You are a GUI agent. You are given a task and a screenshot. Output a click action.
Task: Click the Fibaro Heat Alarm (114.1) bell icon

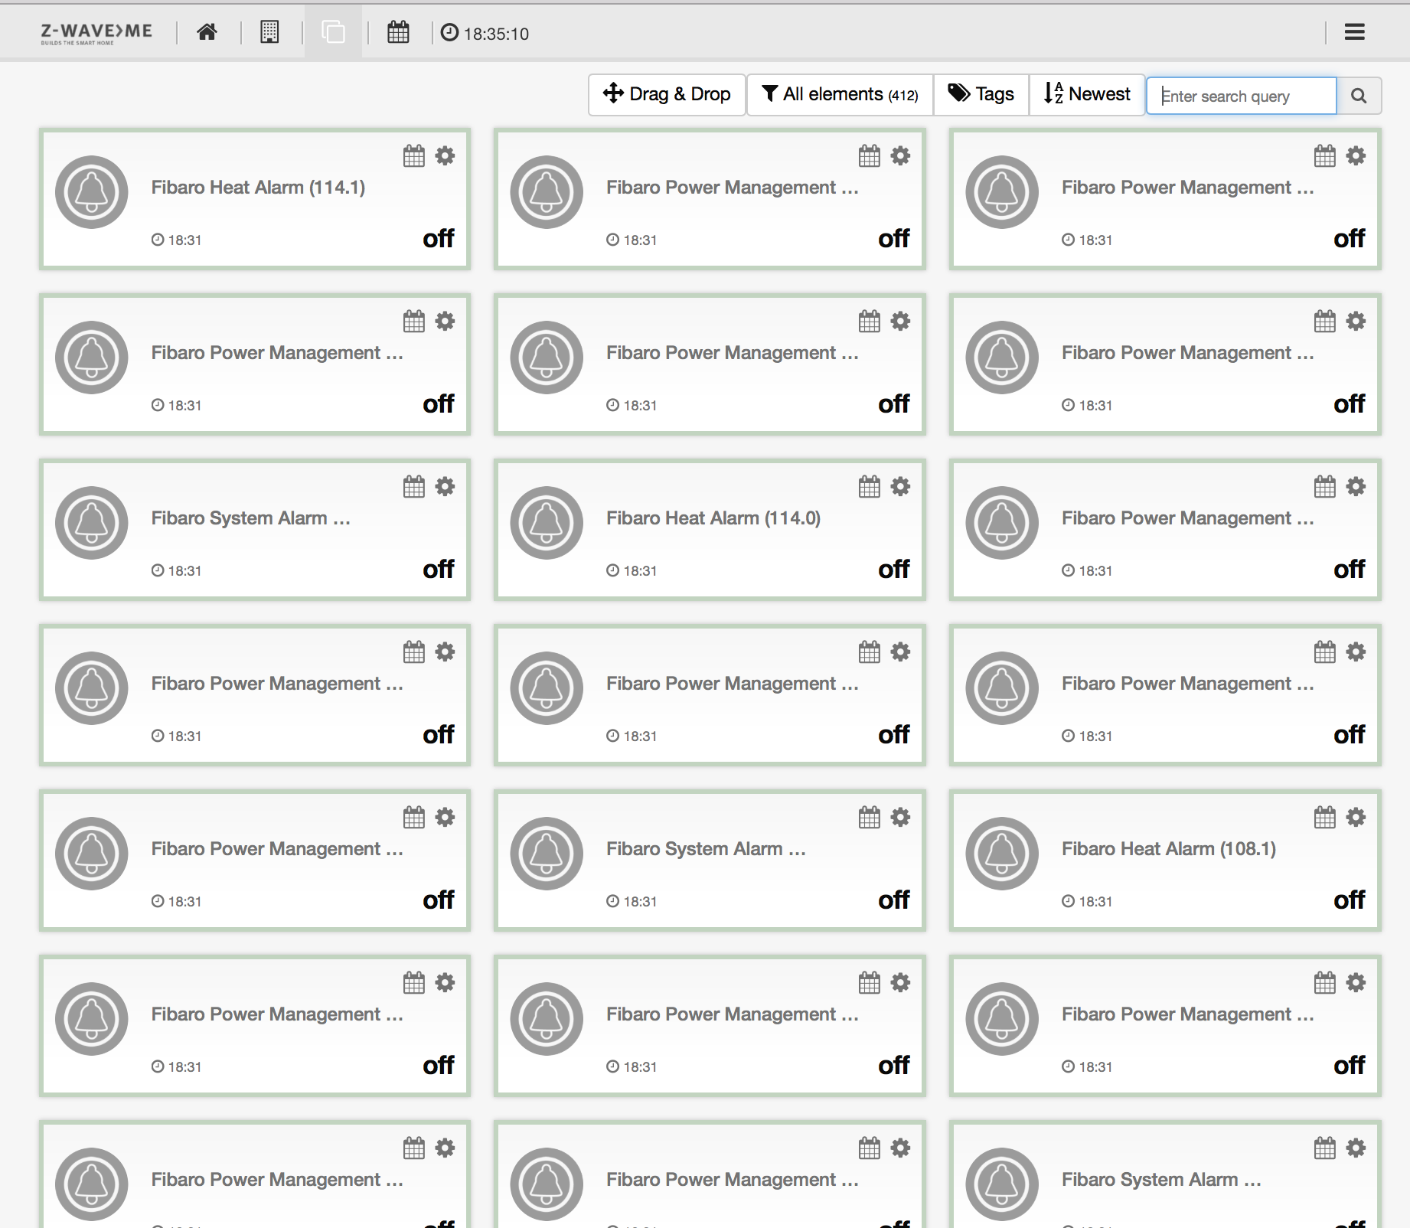point(92,192)
